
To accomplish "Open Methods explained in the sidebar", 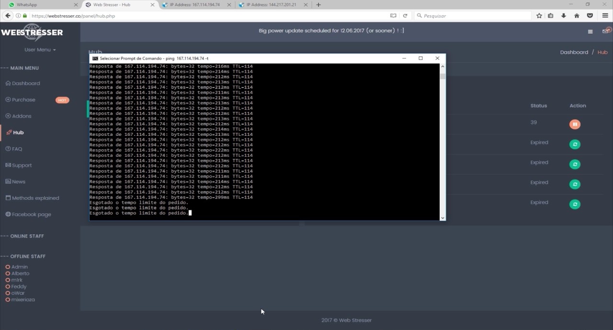I will pyautogui.click(x=32, y=198).
